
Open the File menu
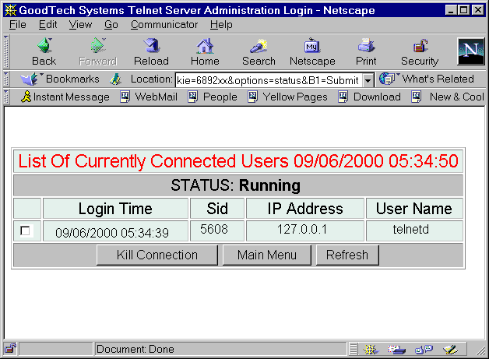pyautogui.click(x=18, y=25)
